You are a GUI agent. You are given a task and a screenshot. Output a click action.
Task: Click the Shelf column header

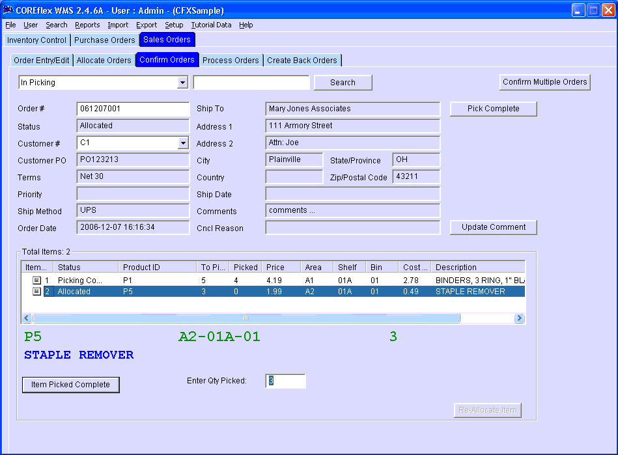[x=350, y=267]
